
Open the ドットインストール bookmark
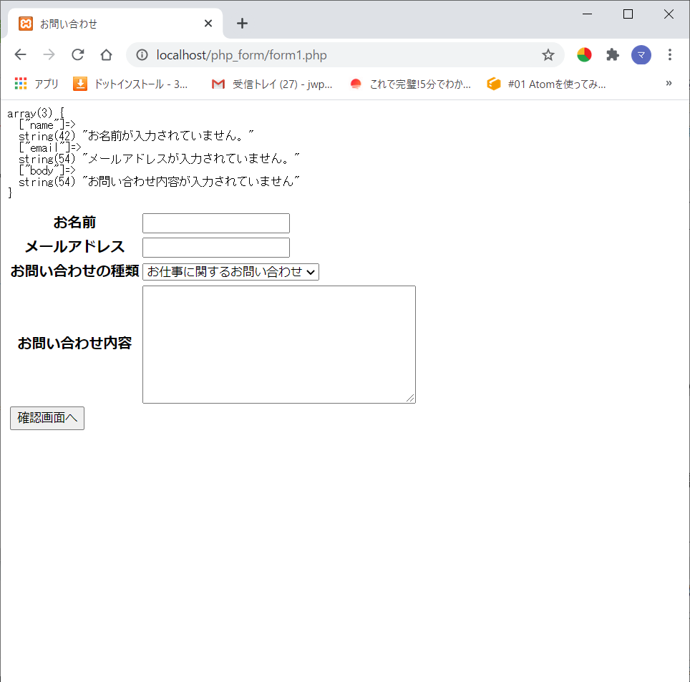click(x=130, y=84)
